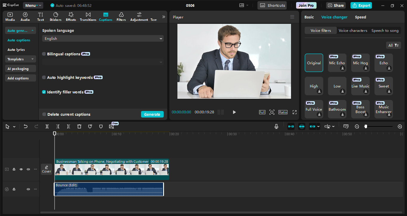Adjust the timeline zoom slider

tap(366, 126)
